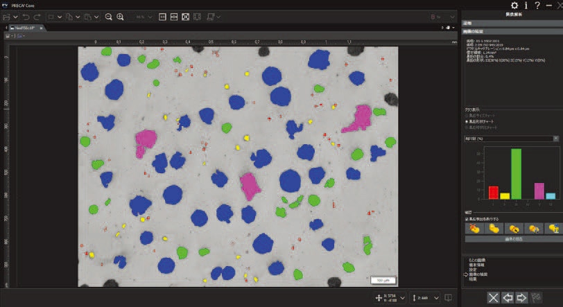Click the third yellow graphite edit icon

pyautogui.click(x=514, y=229)
